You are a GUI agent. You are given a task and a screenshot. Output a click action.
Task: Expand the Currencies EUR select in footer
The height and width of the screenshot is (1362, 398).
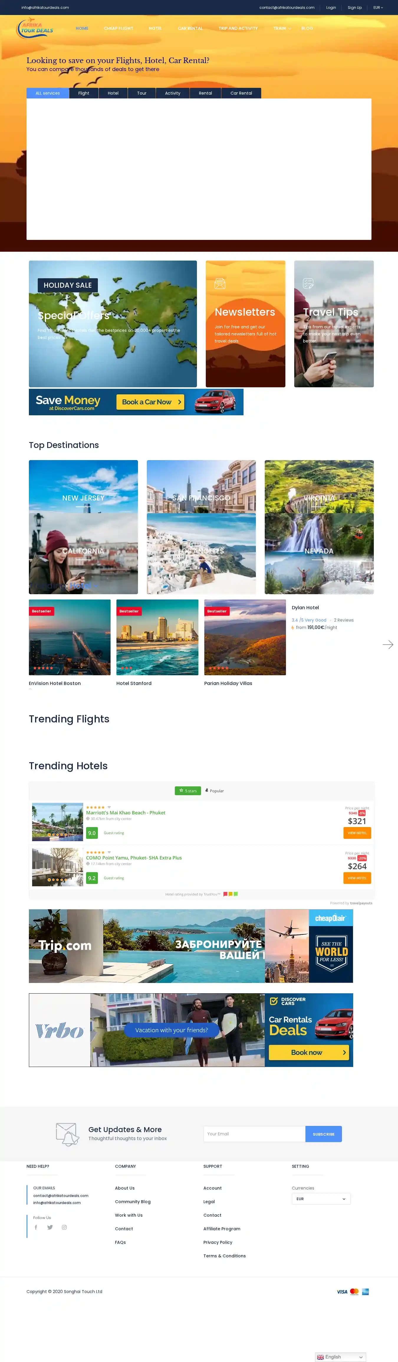coord(321,1199)
